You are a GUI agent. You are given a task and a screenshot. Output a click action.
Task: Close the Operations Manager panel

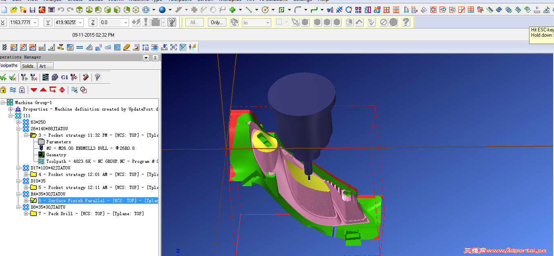(x=155, y=58)
